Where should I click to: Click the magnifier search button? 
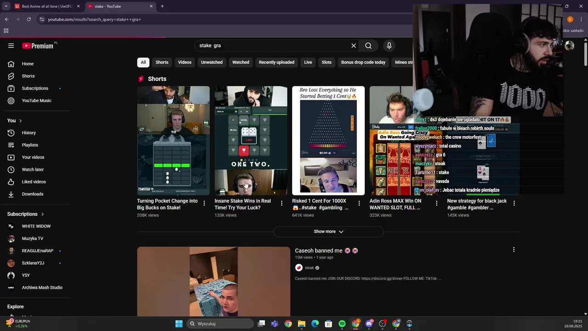pos(368,46)
